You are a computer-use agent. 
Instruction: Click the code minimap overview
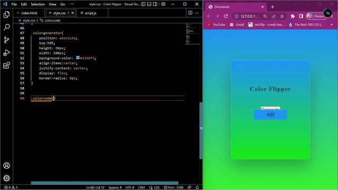click(192, 34)
